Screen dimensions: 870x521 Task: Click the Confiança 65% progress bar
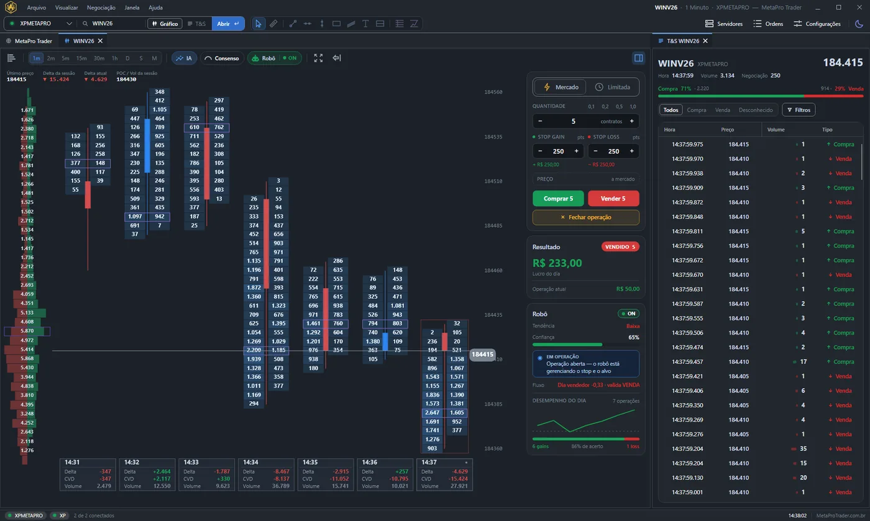click(586, 345)
